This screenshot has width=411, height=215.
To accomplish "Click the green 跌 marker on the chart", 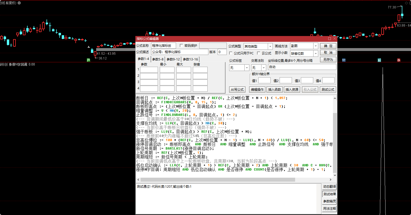I will tap(89, 60).
